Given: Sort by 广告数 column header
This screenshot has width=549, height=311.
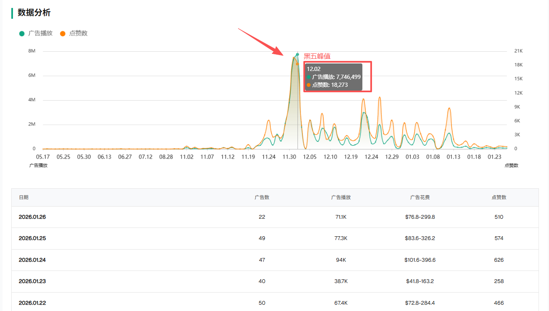Looking at the screenshot, I should [262, 197].
